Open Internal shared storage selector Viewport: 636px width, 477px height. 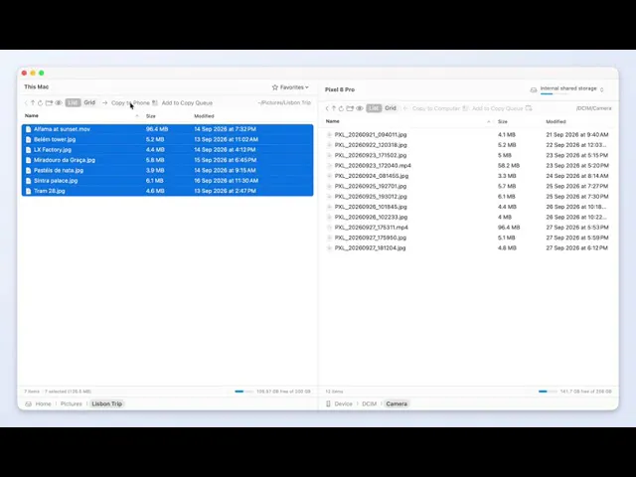click(x=567, y=89)
